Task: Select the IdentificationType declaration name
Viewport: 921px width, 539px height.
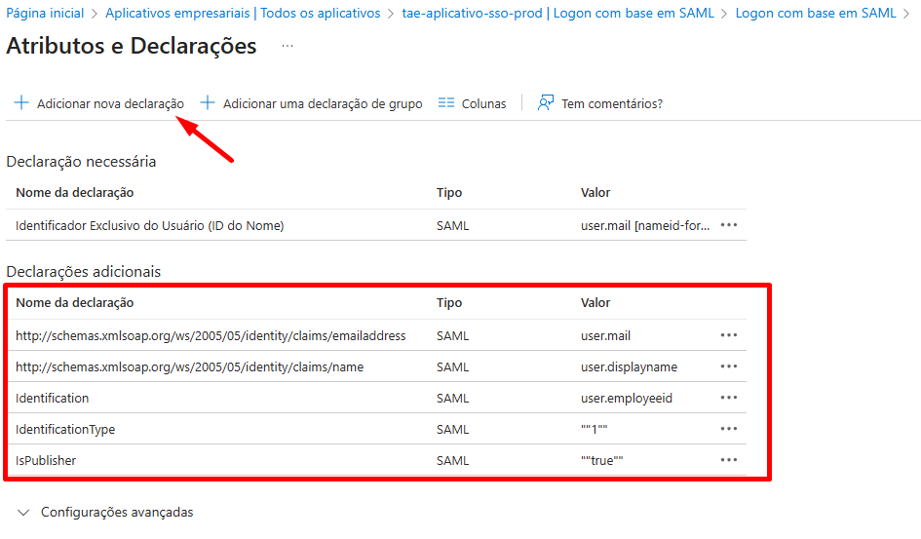Action: pyautogui.click(x=65, y=429)
